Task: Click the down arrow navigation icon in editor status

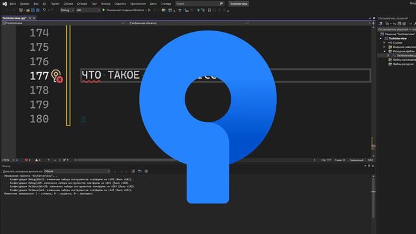Action: [x=55, y=160]
